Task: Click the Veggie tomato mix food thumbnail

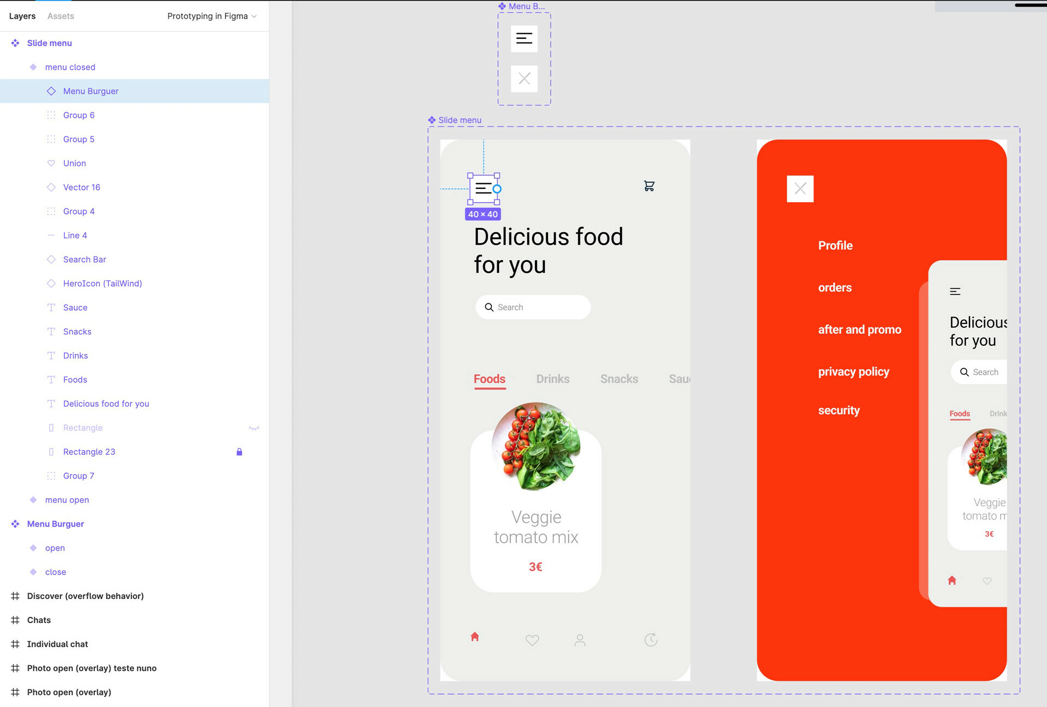Action: point(536,448)
